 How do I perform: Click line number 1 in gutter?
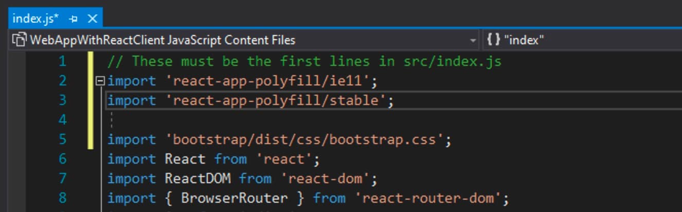pos(62,62)
